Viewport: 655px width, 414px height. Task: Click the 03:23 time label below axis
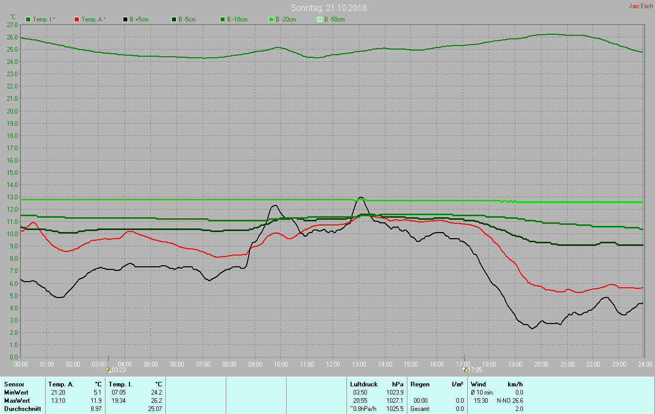click(119, 370)
